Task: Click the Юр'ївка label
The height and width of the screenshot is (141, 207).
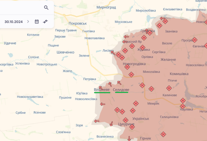Action: pos(82,93)
